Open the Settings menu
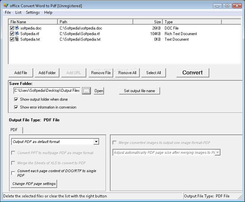The image size is (245, 202). point(32,12)
